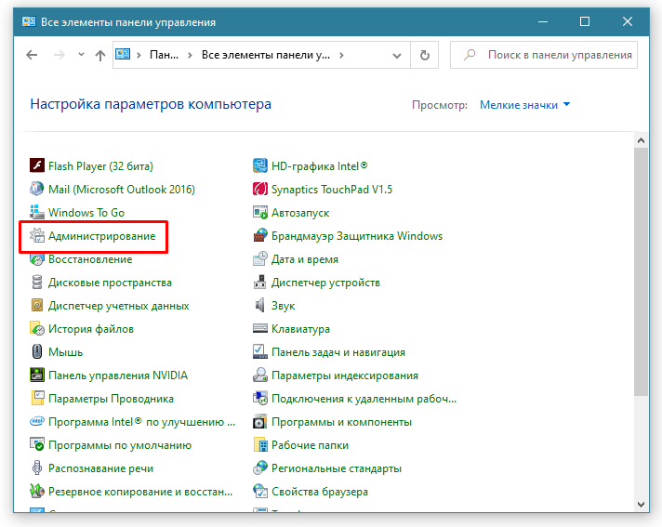Open the Программы и компоненты link

click(x=341, y=422)
